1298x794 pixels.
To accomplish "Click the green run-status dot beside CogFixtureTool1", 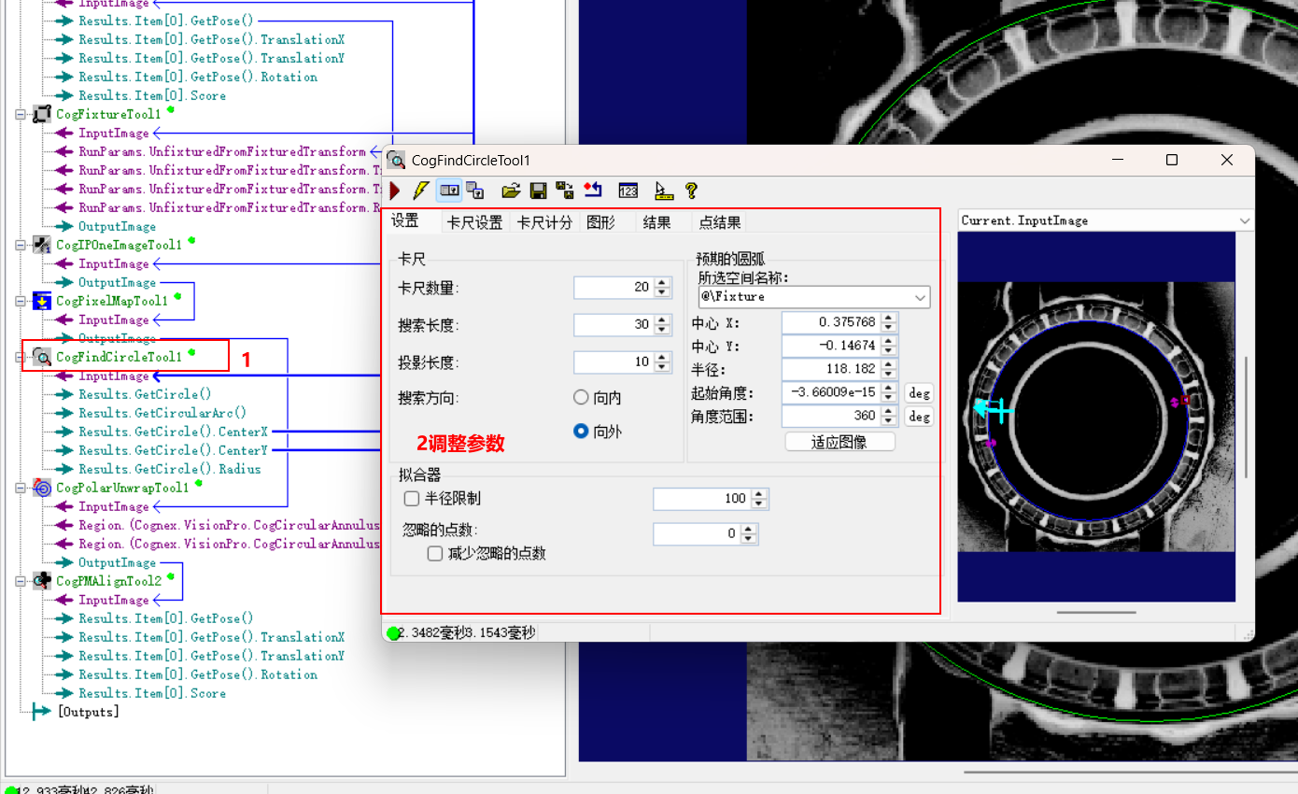I will coord(171,109).
